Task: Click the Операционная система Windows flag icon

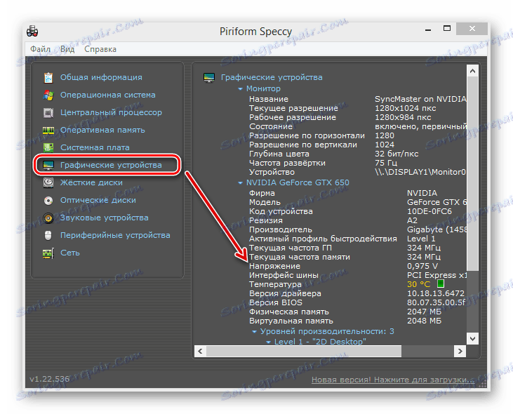Action: tap(48, 95)
